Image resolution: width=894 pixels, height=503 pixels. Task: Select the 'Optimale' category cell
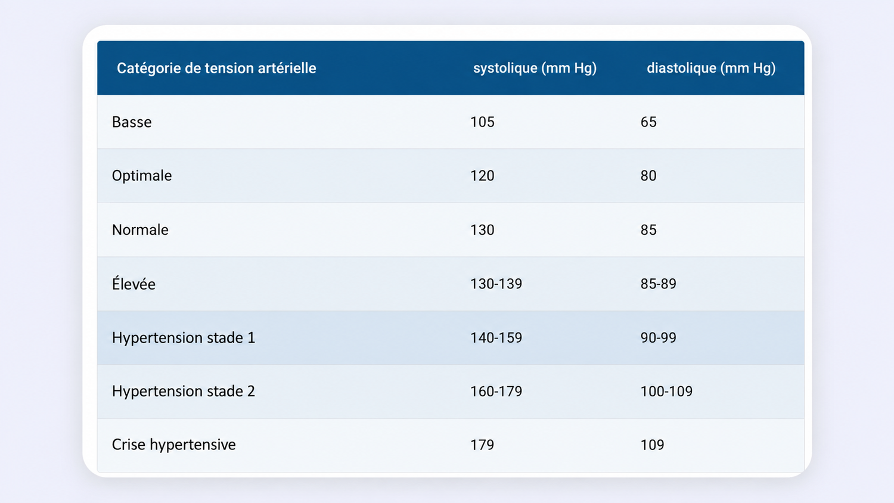(142, 176)
